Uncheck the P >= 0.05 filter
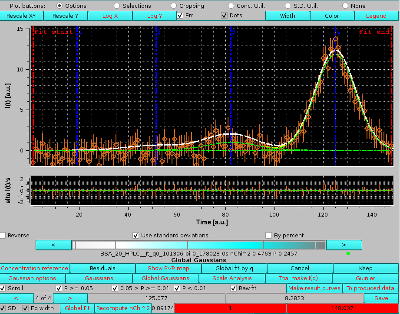 [x=59, y=288]
